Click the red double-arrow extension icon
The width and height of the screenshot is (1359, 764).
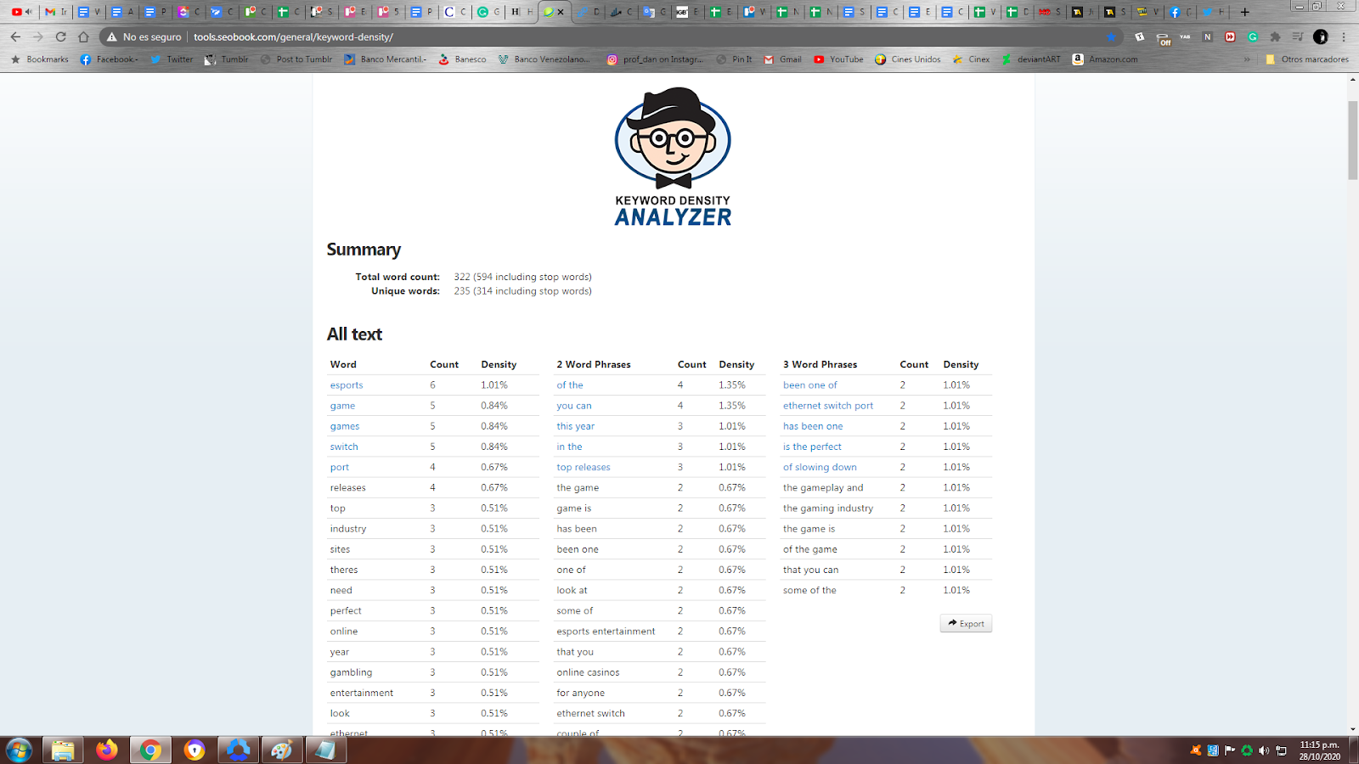point(1230,37)
